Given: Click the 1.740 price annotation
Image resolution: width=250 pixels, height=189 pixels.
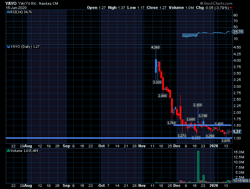Looking at the screenshot, I should [203, 116].
